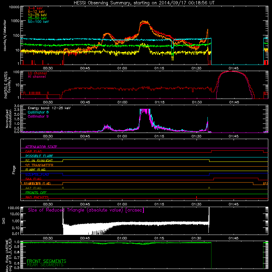Select the 12-25 keV legend label
This screenshot has height=272, width=272.
point(37,15)
